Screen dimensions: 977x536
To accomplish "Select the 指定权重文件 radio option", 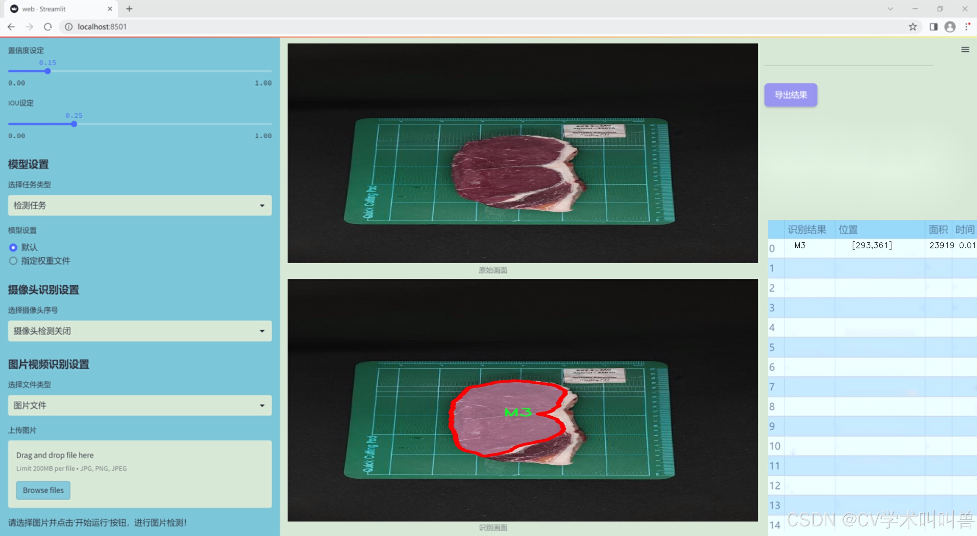I will (13, 261).
